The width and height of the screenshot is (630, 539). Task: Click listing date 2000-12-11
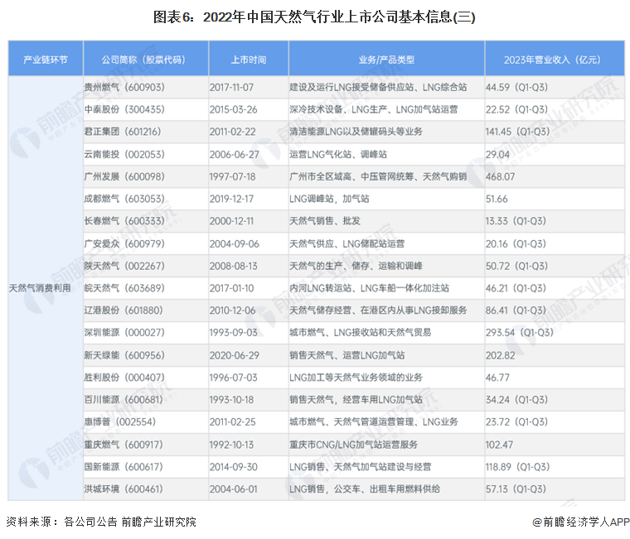click(231, 221)
